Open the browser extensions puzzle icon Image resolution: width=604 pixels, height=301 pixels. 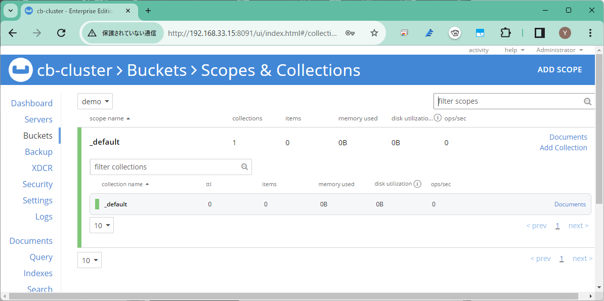pos(505,33)
